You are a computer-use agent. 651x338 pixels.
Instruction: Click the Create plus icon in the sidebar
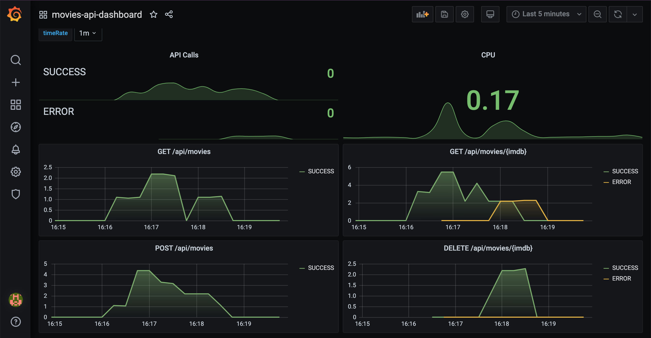(x=16, y=82)
